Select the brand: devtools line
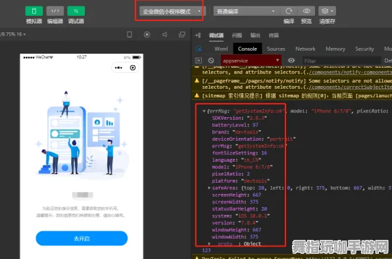Viewport: 392px width, 259px height. point(237,132)
